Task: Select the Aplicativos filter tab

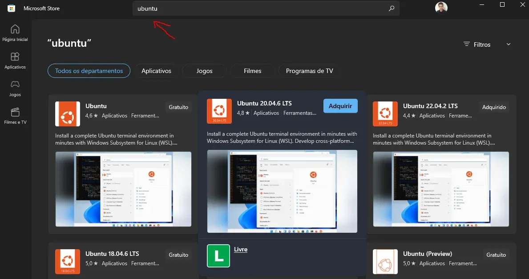Action: click(156, 71)
